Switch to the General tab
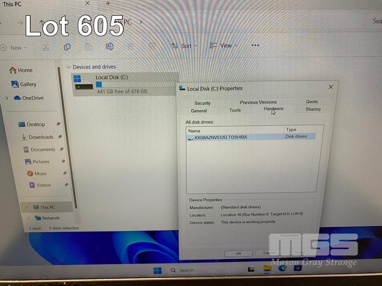This screenshot has width=382, height=286. [199, 111]
